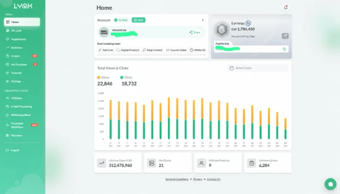Toggle the Clicks legend item
Viewport: 340px width, 194px height.
(x=126, y=78)
